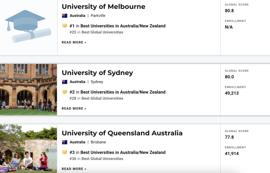
Task: Follow Melbourne's #25 Best Global Universities link
Action: pyautogui.click(x=96, y=32)
